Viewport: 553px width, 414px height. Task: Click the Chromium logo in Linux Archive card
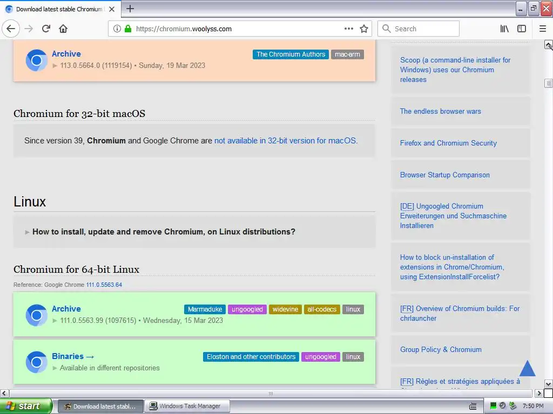pyautogui.click(x=36, y=315)
